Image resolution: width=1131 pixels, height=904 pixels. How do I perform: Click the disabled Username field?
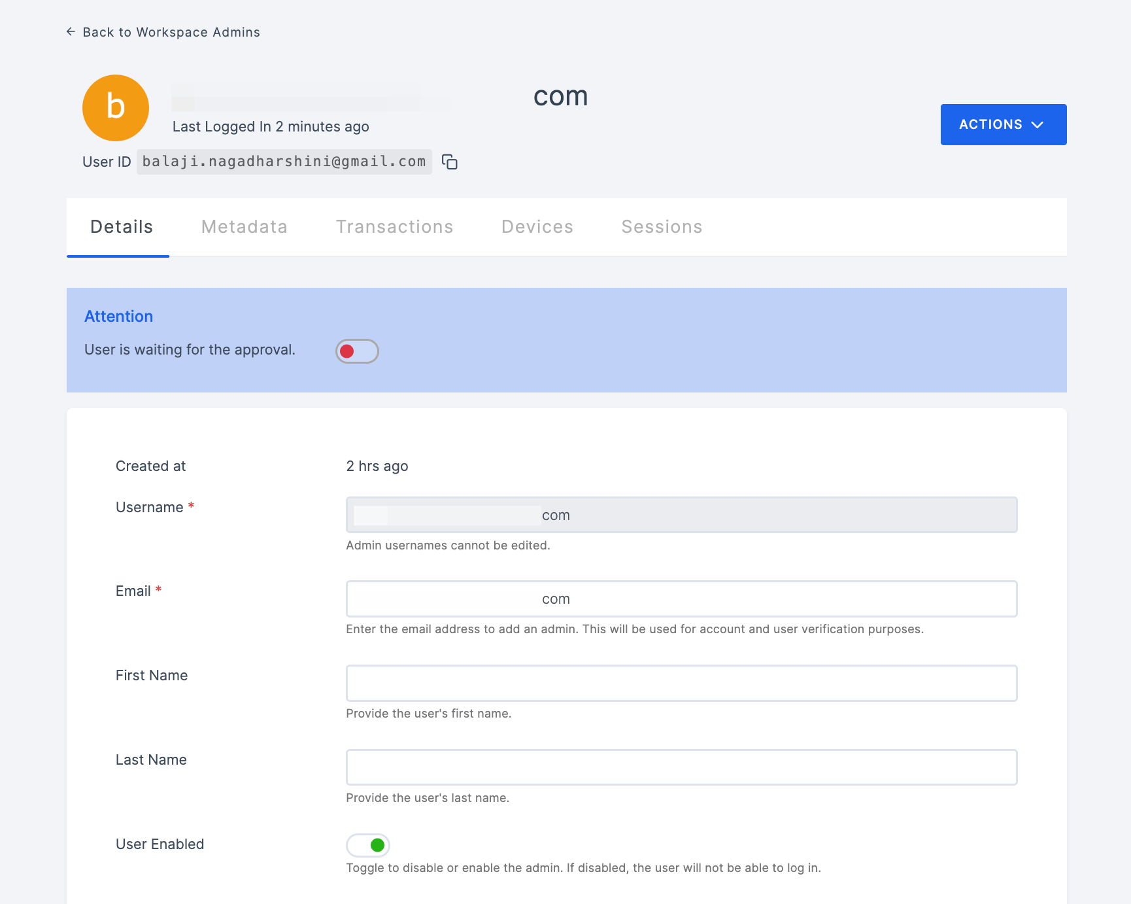[681, 515]
